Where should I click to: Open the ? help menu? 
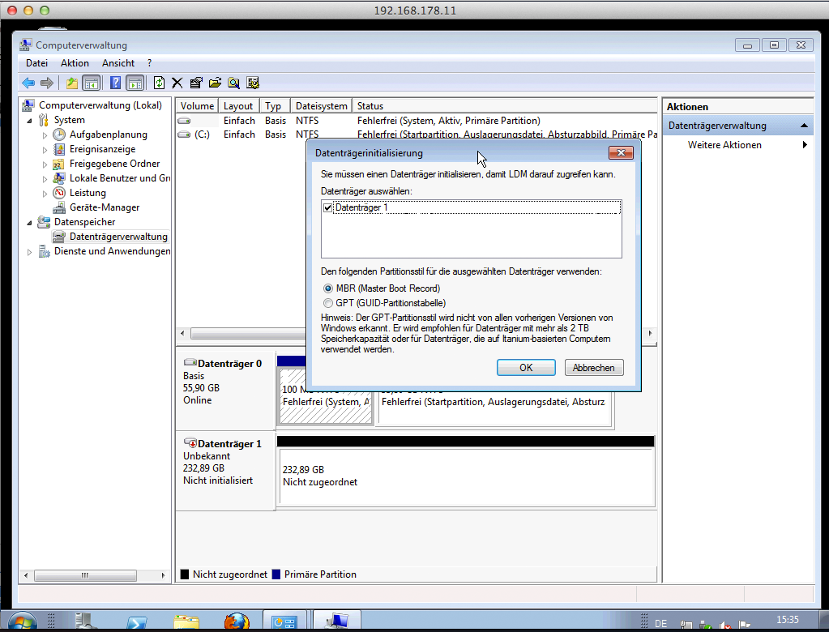click(150, 63)
